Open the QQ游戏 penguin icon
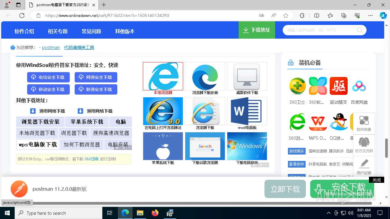The height and width of the screenshot is (219, 390). pos(339,122)
